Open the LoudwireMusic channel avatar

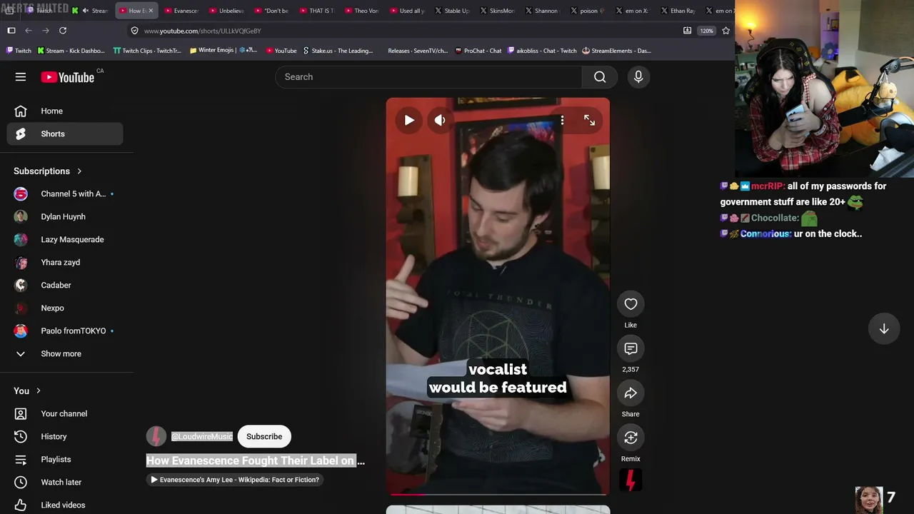156,437
